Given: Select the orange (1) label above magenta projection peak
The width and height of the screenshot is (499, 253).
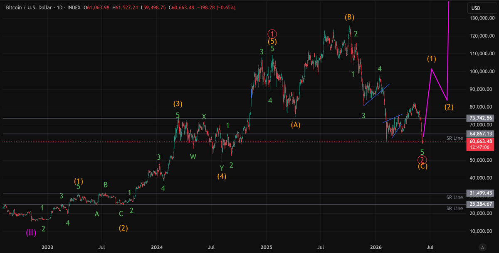Looking at the screenshot, I should [432, 58].
